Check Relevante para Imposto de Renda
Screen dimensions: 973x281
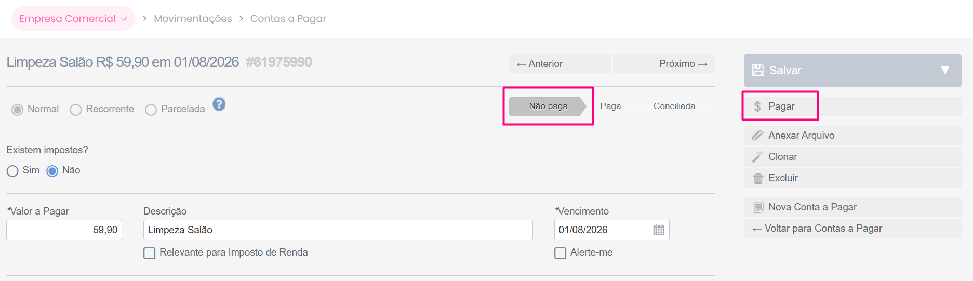[x=150, y=253]
